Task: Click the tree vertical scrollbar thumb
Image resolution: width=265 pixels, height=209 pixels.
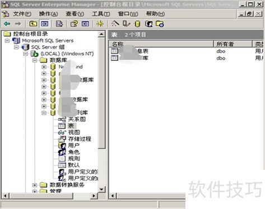Action: click(101, 93)
